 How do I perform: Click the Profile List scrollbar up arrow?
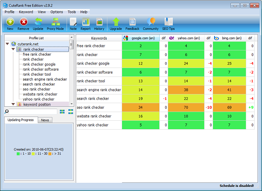click(72, 37)
